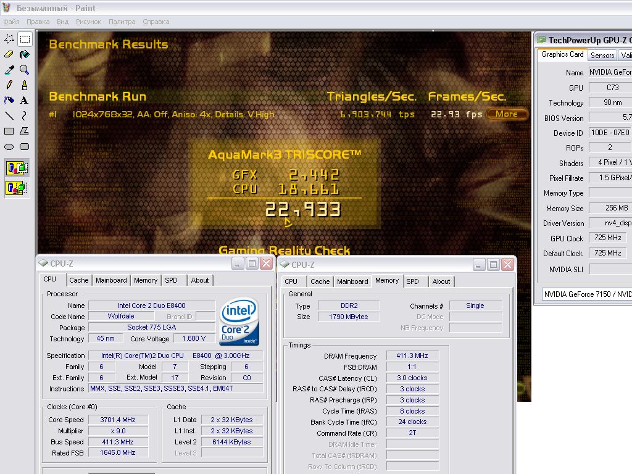This screenshot has height=474, width=632.
Task: Open the Файл menu in Paint
Action: 11,22
